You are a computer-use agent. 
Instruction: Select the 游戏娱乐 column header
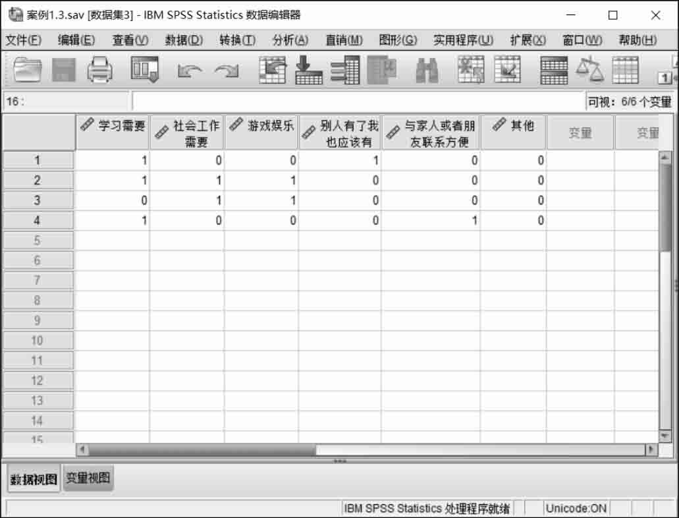[x=261, y=132]
